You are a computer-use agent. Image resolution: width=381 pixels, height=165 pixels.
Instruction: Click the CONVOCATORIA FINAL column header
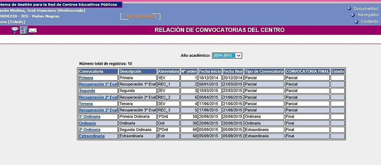(x=308, y=71)
